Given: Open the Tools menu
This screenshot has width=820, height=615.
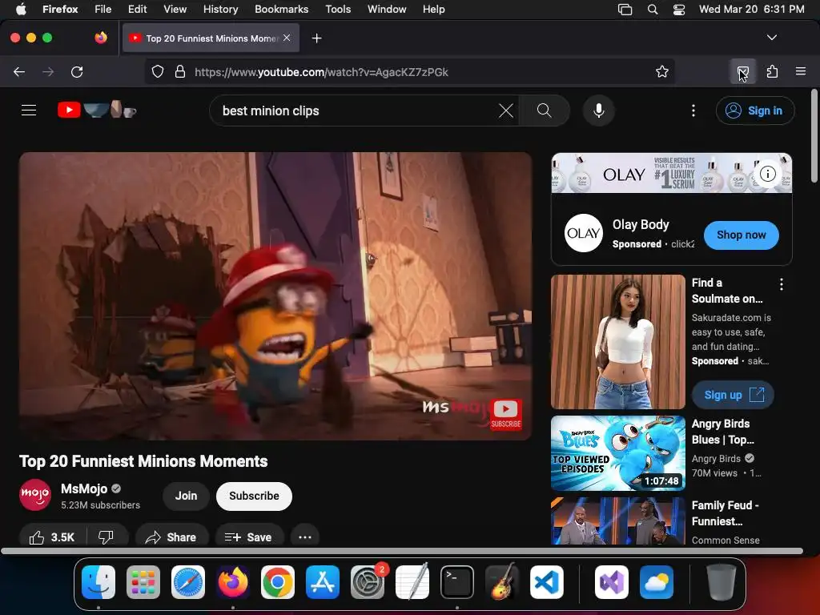Looking at the screenshot, I should coord(338,10).
